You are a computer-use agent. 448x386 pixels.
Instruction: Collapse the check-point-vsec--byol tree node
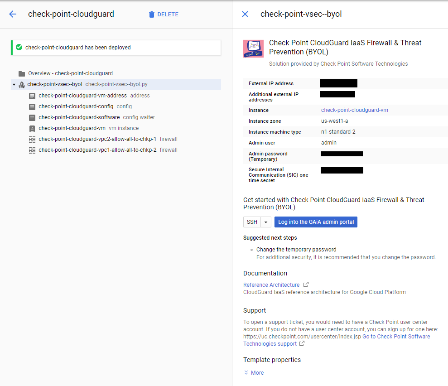click(x=14, y=85)
